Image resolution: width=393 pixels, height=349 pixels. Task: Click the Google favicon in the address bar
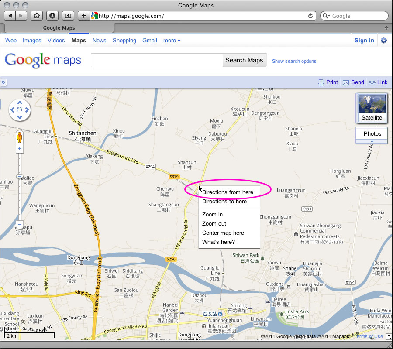94,16
